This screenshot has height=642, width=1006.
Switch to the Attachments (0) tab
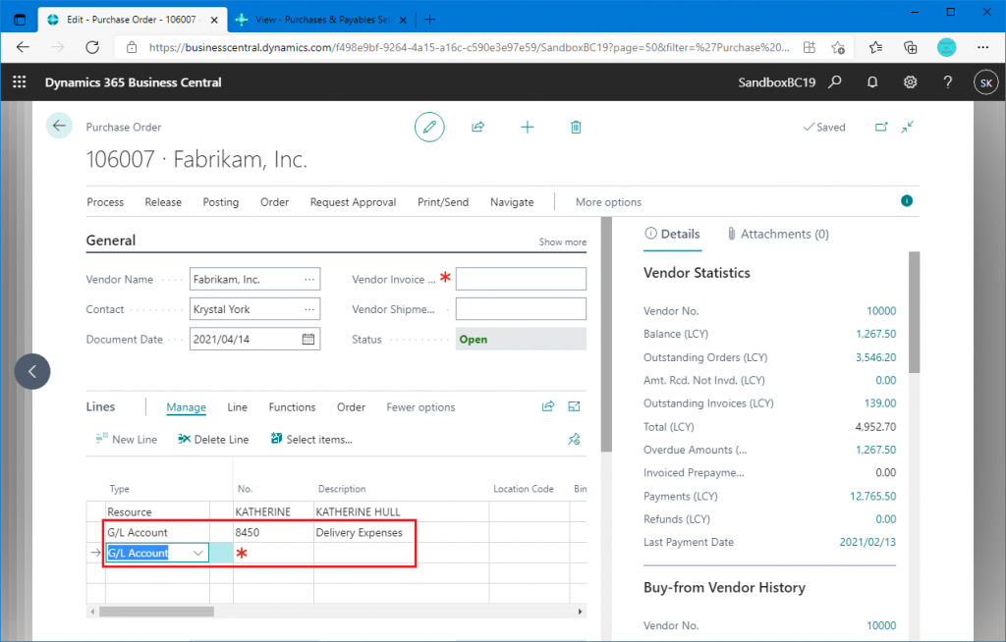click(778, 234)
